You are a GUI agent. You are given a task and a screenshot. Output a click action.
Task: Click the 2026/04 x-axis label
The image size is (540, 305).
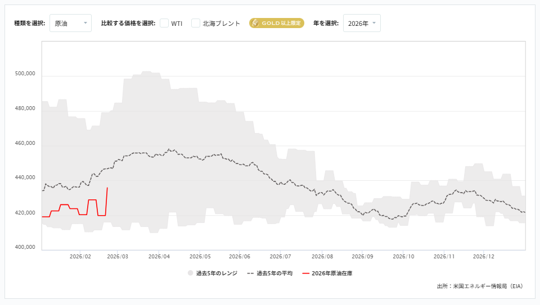pos(159,257)
